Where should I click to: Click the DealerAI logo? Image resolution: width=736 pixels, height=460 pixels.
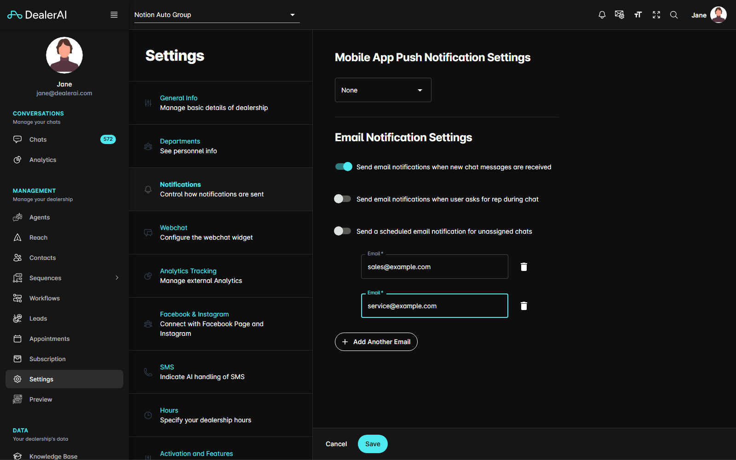[x=37, y=15]
